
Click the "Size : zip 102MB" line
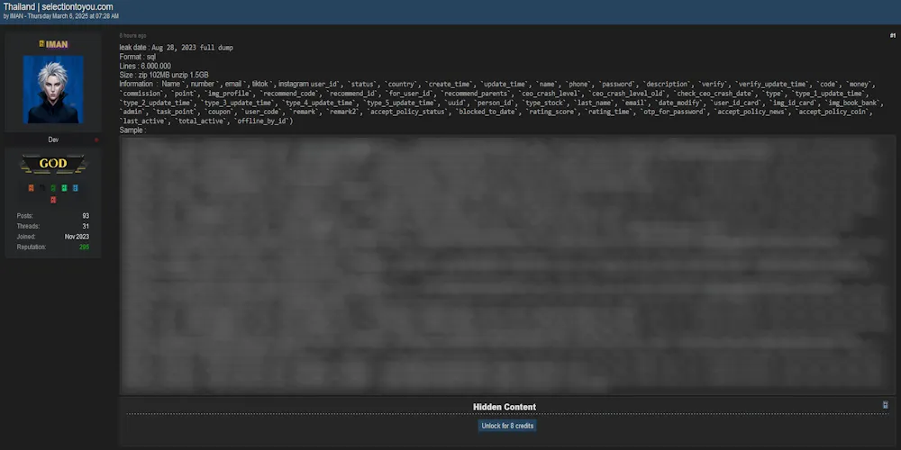coord(164,76)
